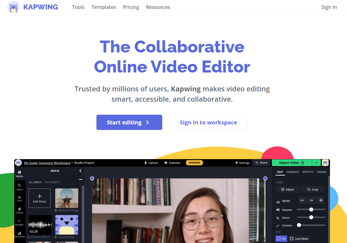This screenshot has width=347, height=243.
Task: Click the top-right canvas resize handle
Action: (x=265, y=179)
